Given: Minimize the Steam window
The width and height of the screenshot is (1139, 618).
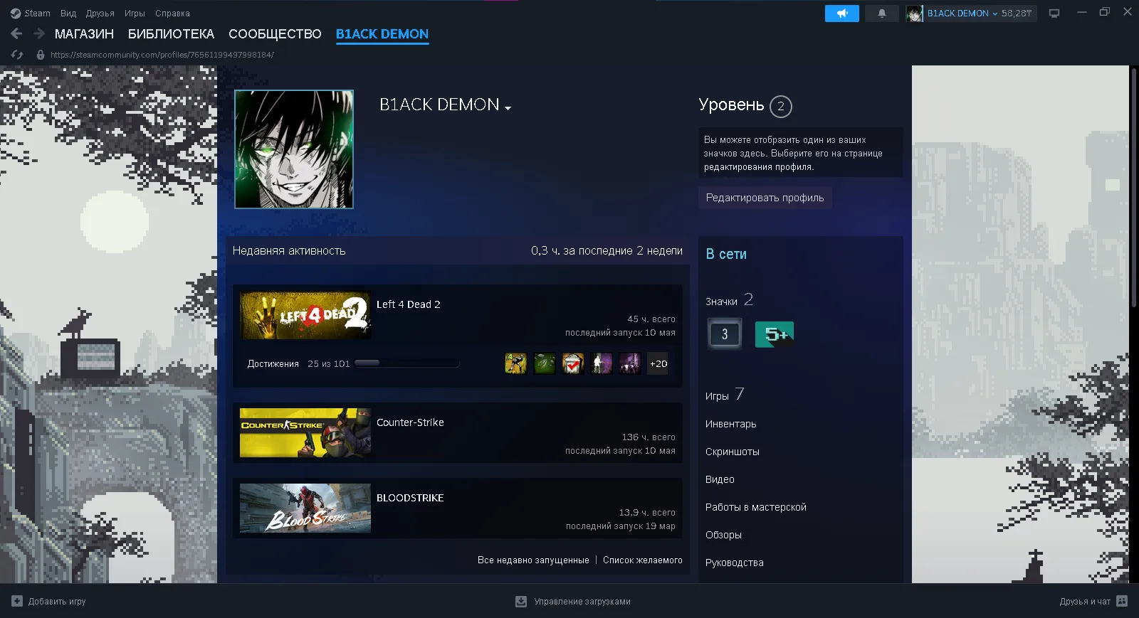Looking at the screenshot, I should tap(1082, 12).
